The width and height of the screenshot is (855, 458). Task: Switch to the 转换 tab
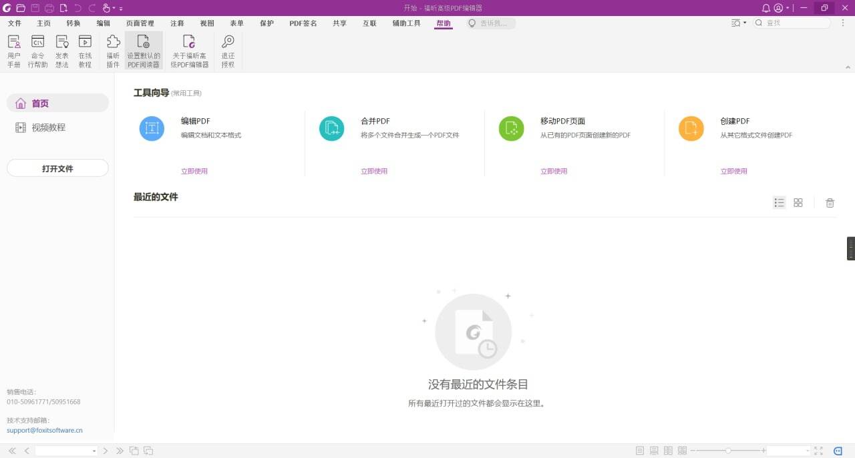(x=73, y=23)
